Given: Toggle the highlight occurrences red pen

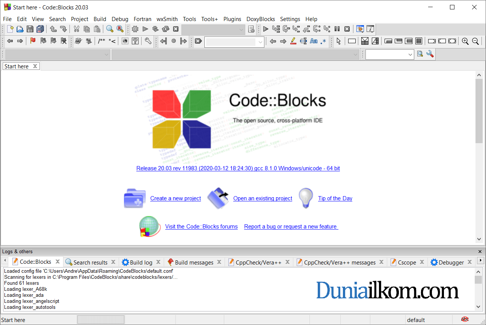Looking at the screenshot, I should (x=294, y=41).
